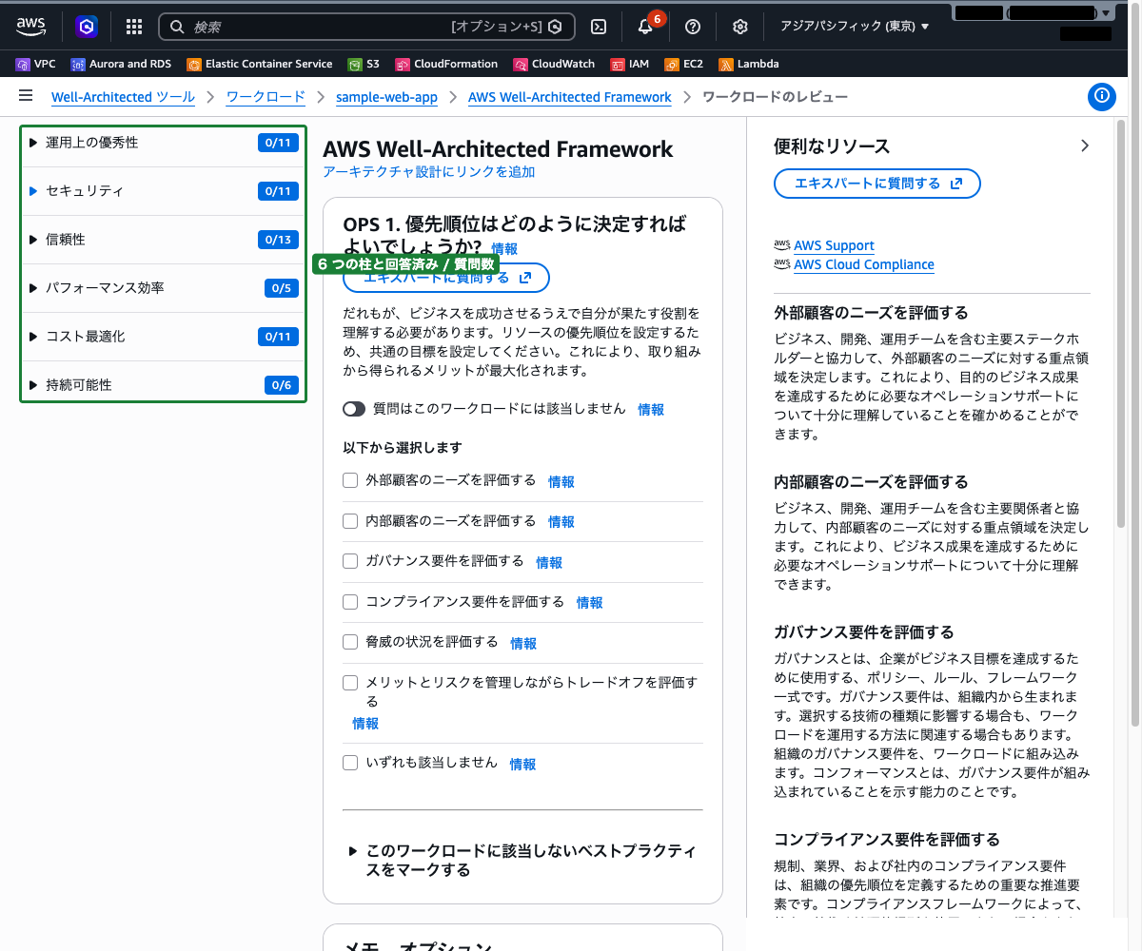The image size is (1142, 951).
Task: Open the services grid menu icon
Action: [x=134, y=27]
